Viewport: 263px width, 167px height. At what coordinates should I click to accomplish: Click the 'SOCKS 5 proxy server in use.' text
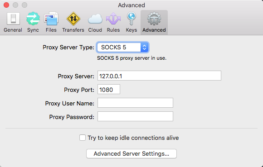click(131, 58)
